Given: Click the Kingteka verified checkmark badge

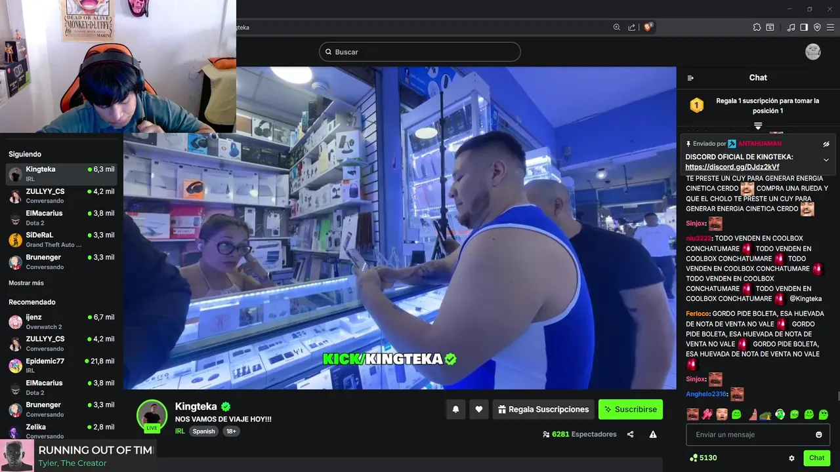Looking at the screenshot, I should coord(226,406).
